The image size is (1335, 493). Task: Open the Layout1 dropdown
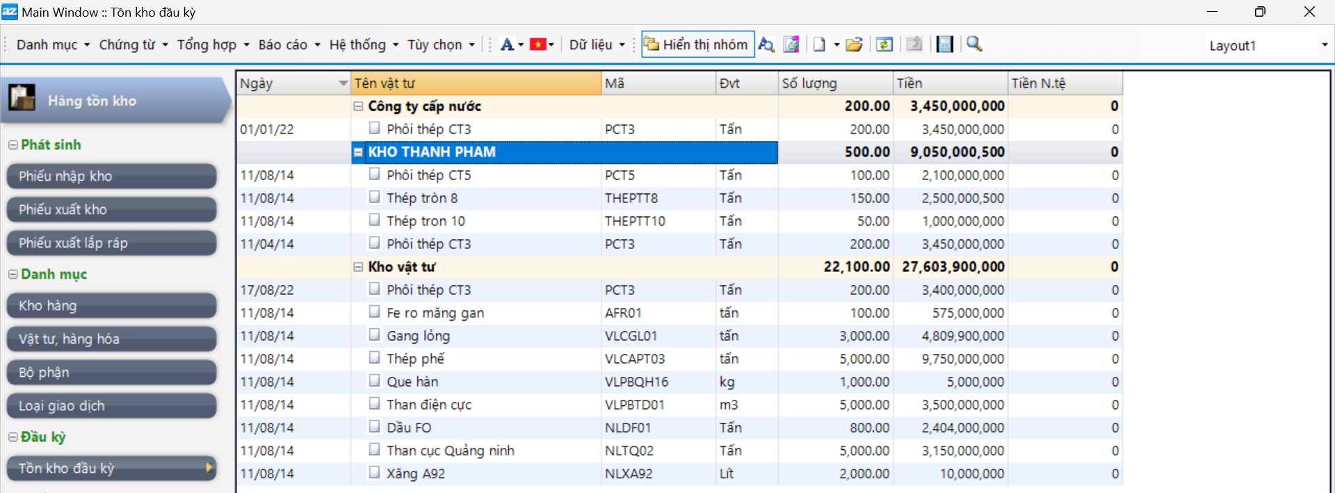[x=1324, y=45]
